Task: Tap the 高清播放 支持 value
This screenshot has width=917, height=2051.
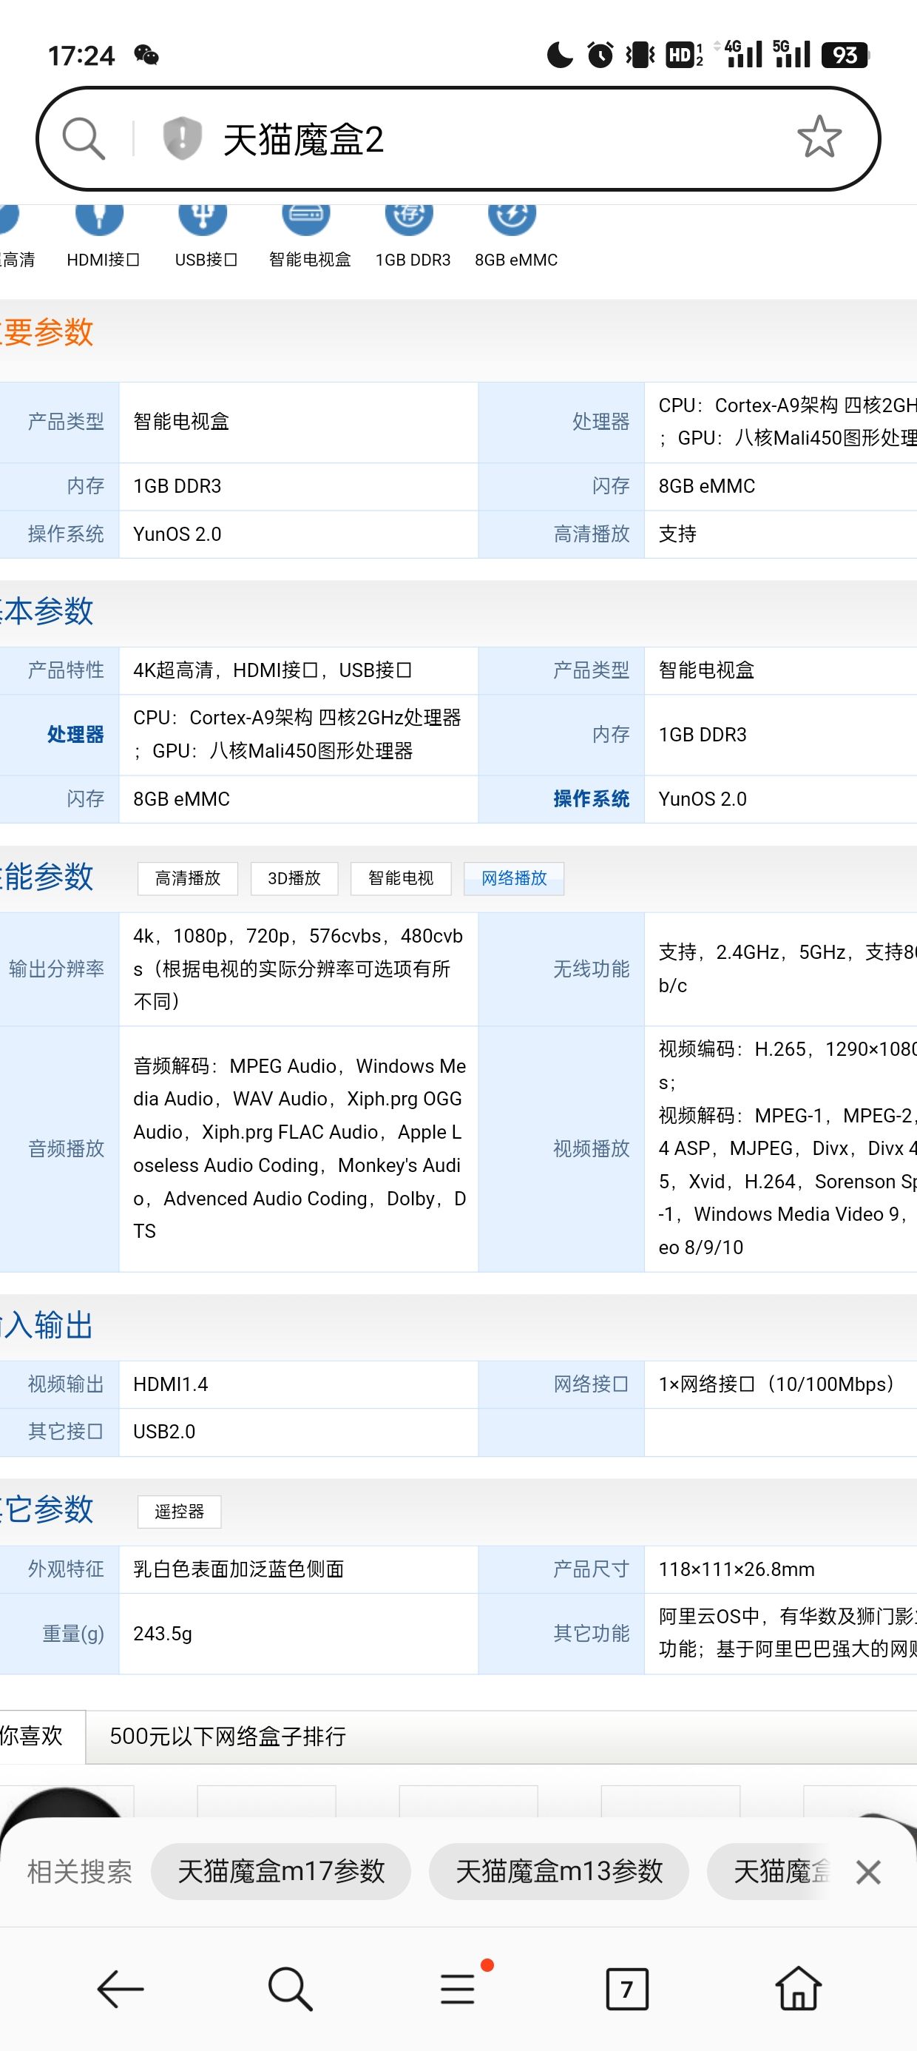Action: (677, 533)
